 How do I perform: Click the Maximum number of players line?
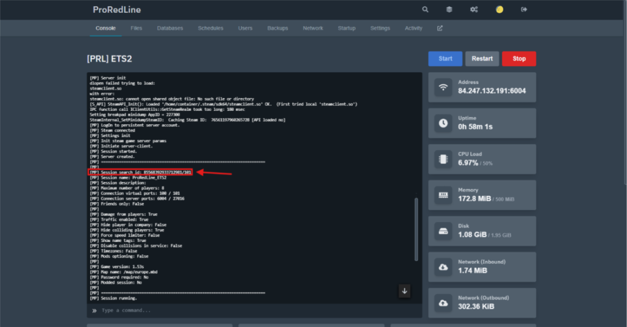coord(127,188)
